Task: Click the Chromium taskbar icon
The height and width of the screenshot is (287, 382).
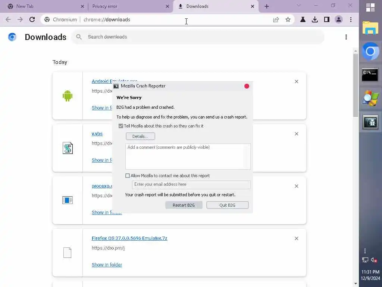Action: (370, 51)
